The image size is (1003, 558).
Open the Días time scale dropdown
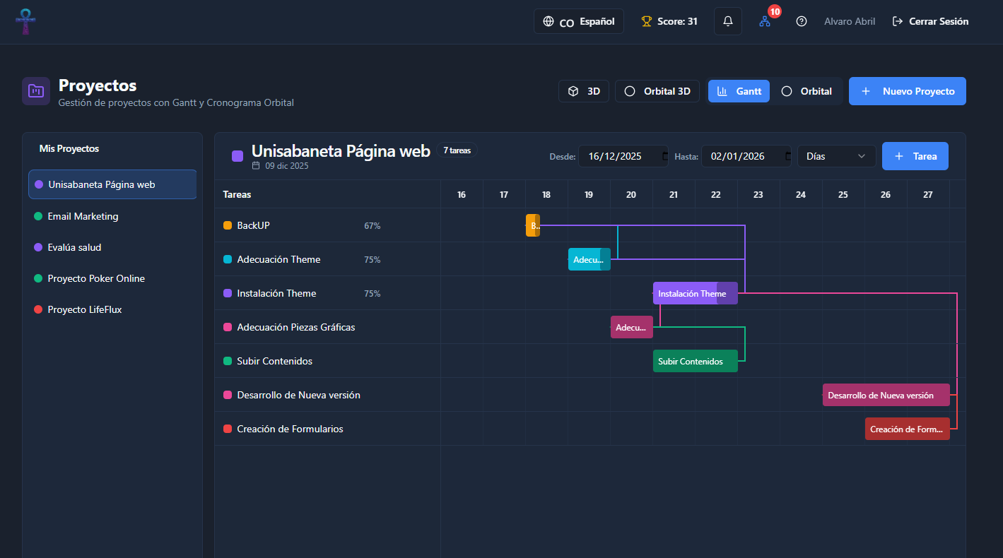pos(837,156)
